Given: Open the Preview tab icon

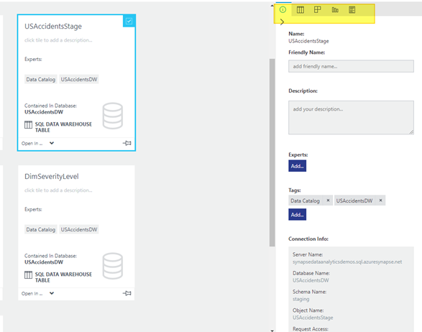Looking at the screenshot, I should pos(318,9).
